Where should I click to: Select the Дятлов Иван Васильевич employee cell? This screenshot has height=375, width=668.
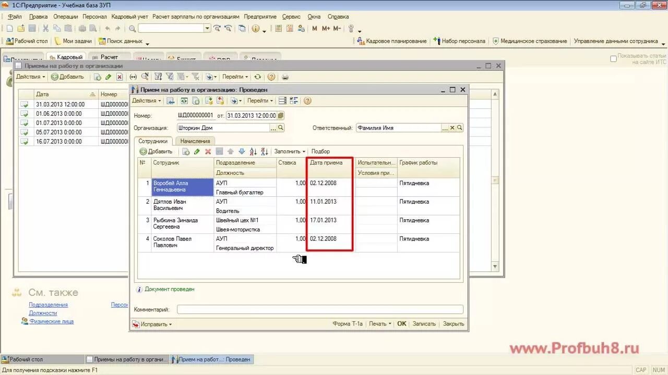click(x=183, y=205)
